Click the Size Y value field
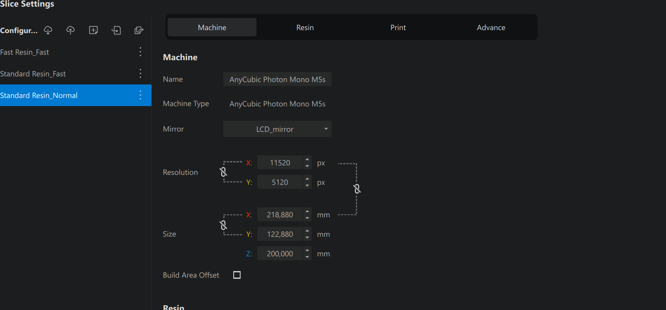This screenshot has width=666, height=310. (280, 234)
